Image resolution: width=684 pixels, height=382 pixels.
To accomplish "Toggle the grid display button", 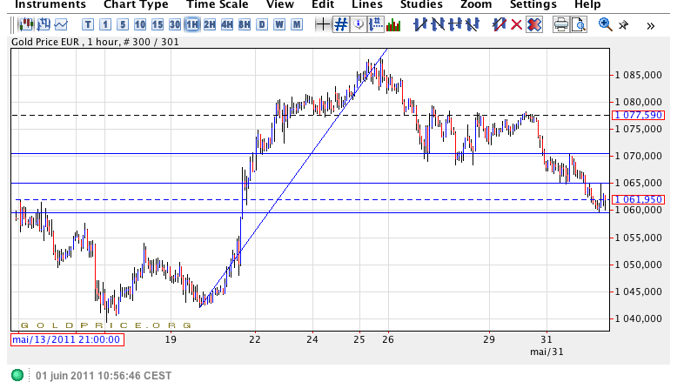I will click(x=341, y=24).
